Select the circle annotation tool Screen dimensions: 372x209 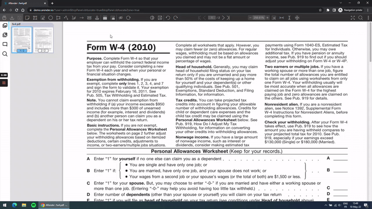(x=51, y=18)
